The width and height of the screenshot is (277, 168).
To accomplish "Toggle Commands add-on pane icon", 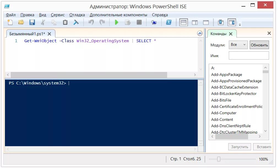I will tap(232, 22).
